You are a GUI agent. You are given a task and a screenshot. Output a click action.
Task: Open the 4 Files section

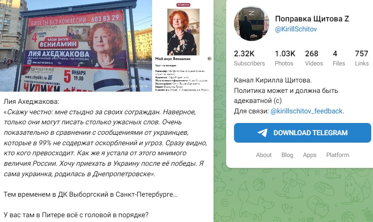coord(339,58)
